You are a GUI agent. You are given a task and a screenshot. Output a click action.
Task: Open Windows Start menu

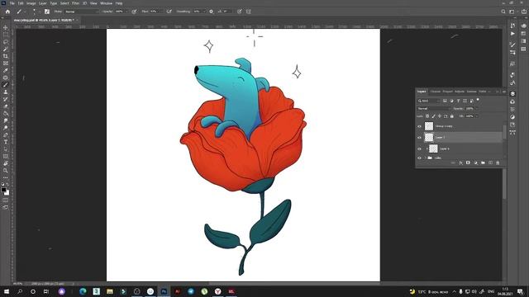[x=6, y=291]
